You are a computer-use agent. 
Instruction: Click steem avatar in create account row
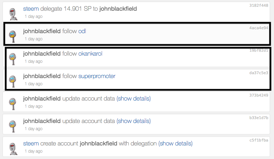13,148
